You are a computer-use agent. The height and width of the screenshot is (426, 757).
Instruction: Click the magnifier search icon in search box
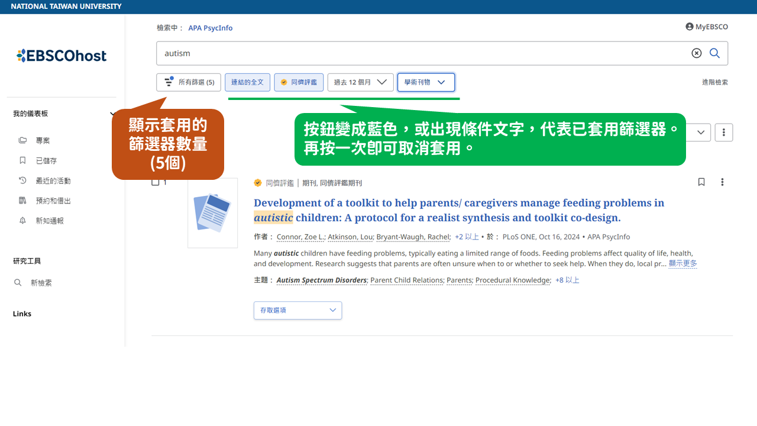(x=714, y=53)
